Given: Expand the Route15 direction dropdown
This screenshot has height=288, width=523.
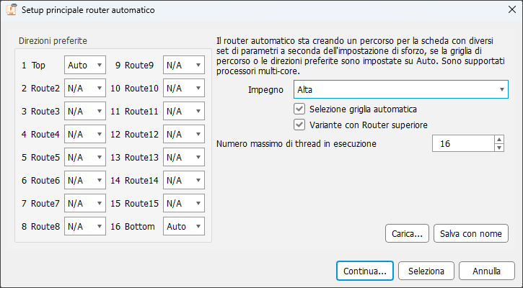Looking at the screenshot, I should 184,203.
